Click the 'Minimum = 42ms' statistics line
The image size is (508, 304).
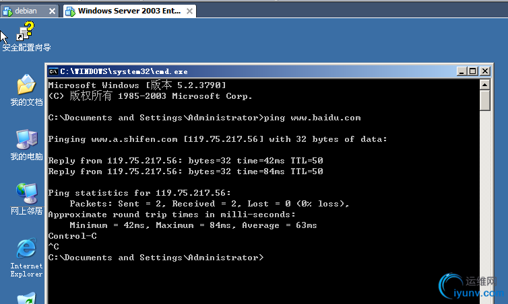point(193,225)
